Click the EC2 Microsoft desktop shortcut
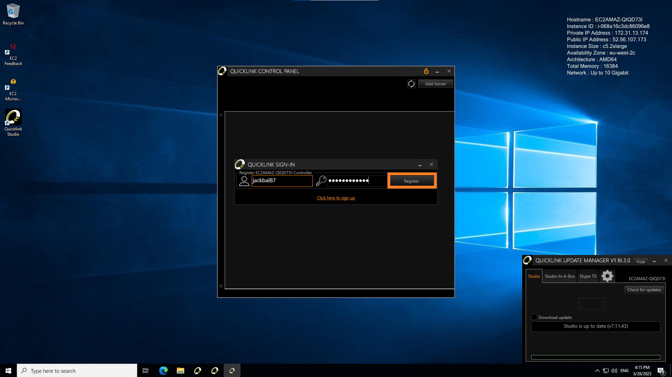This screenshot has width=672, height=377. [13, 90]
